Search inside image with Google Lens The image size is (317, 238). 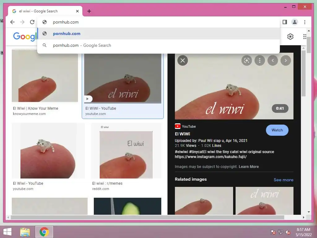point(247,60)
